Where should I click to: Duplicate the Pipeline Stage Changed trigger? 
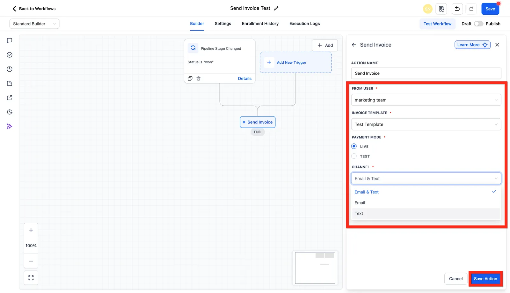(x=190, y=79)
